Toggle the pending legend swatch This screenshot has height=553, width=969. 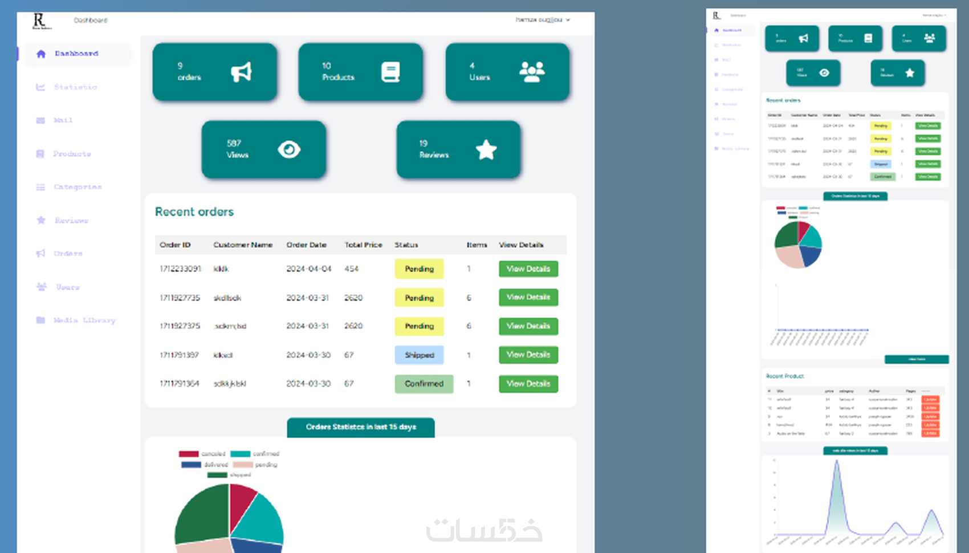(x=243, y=465)
